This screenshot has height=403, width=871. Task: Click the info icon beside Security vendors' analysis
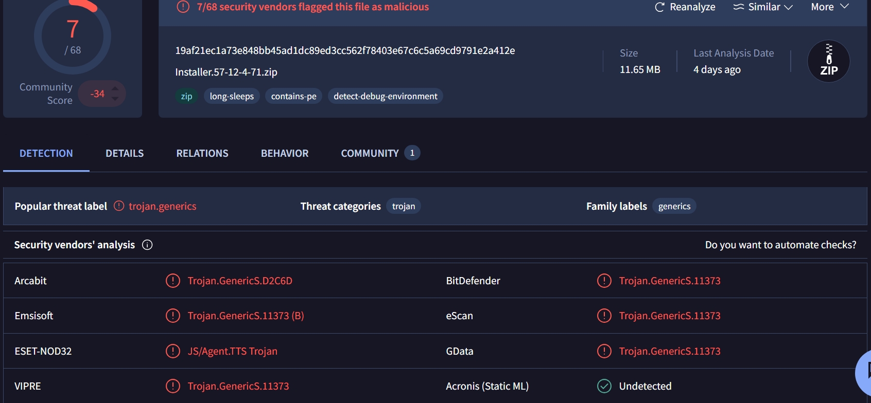[x=147, y=245]
